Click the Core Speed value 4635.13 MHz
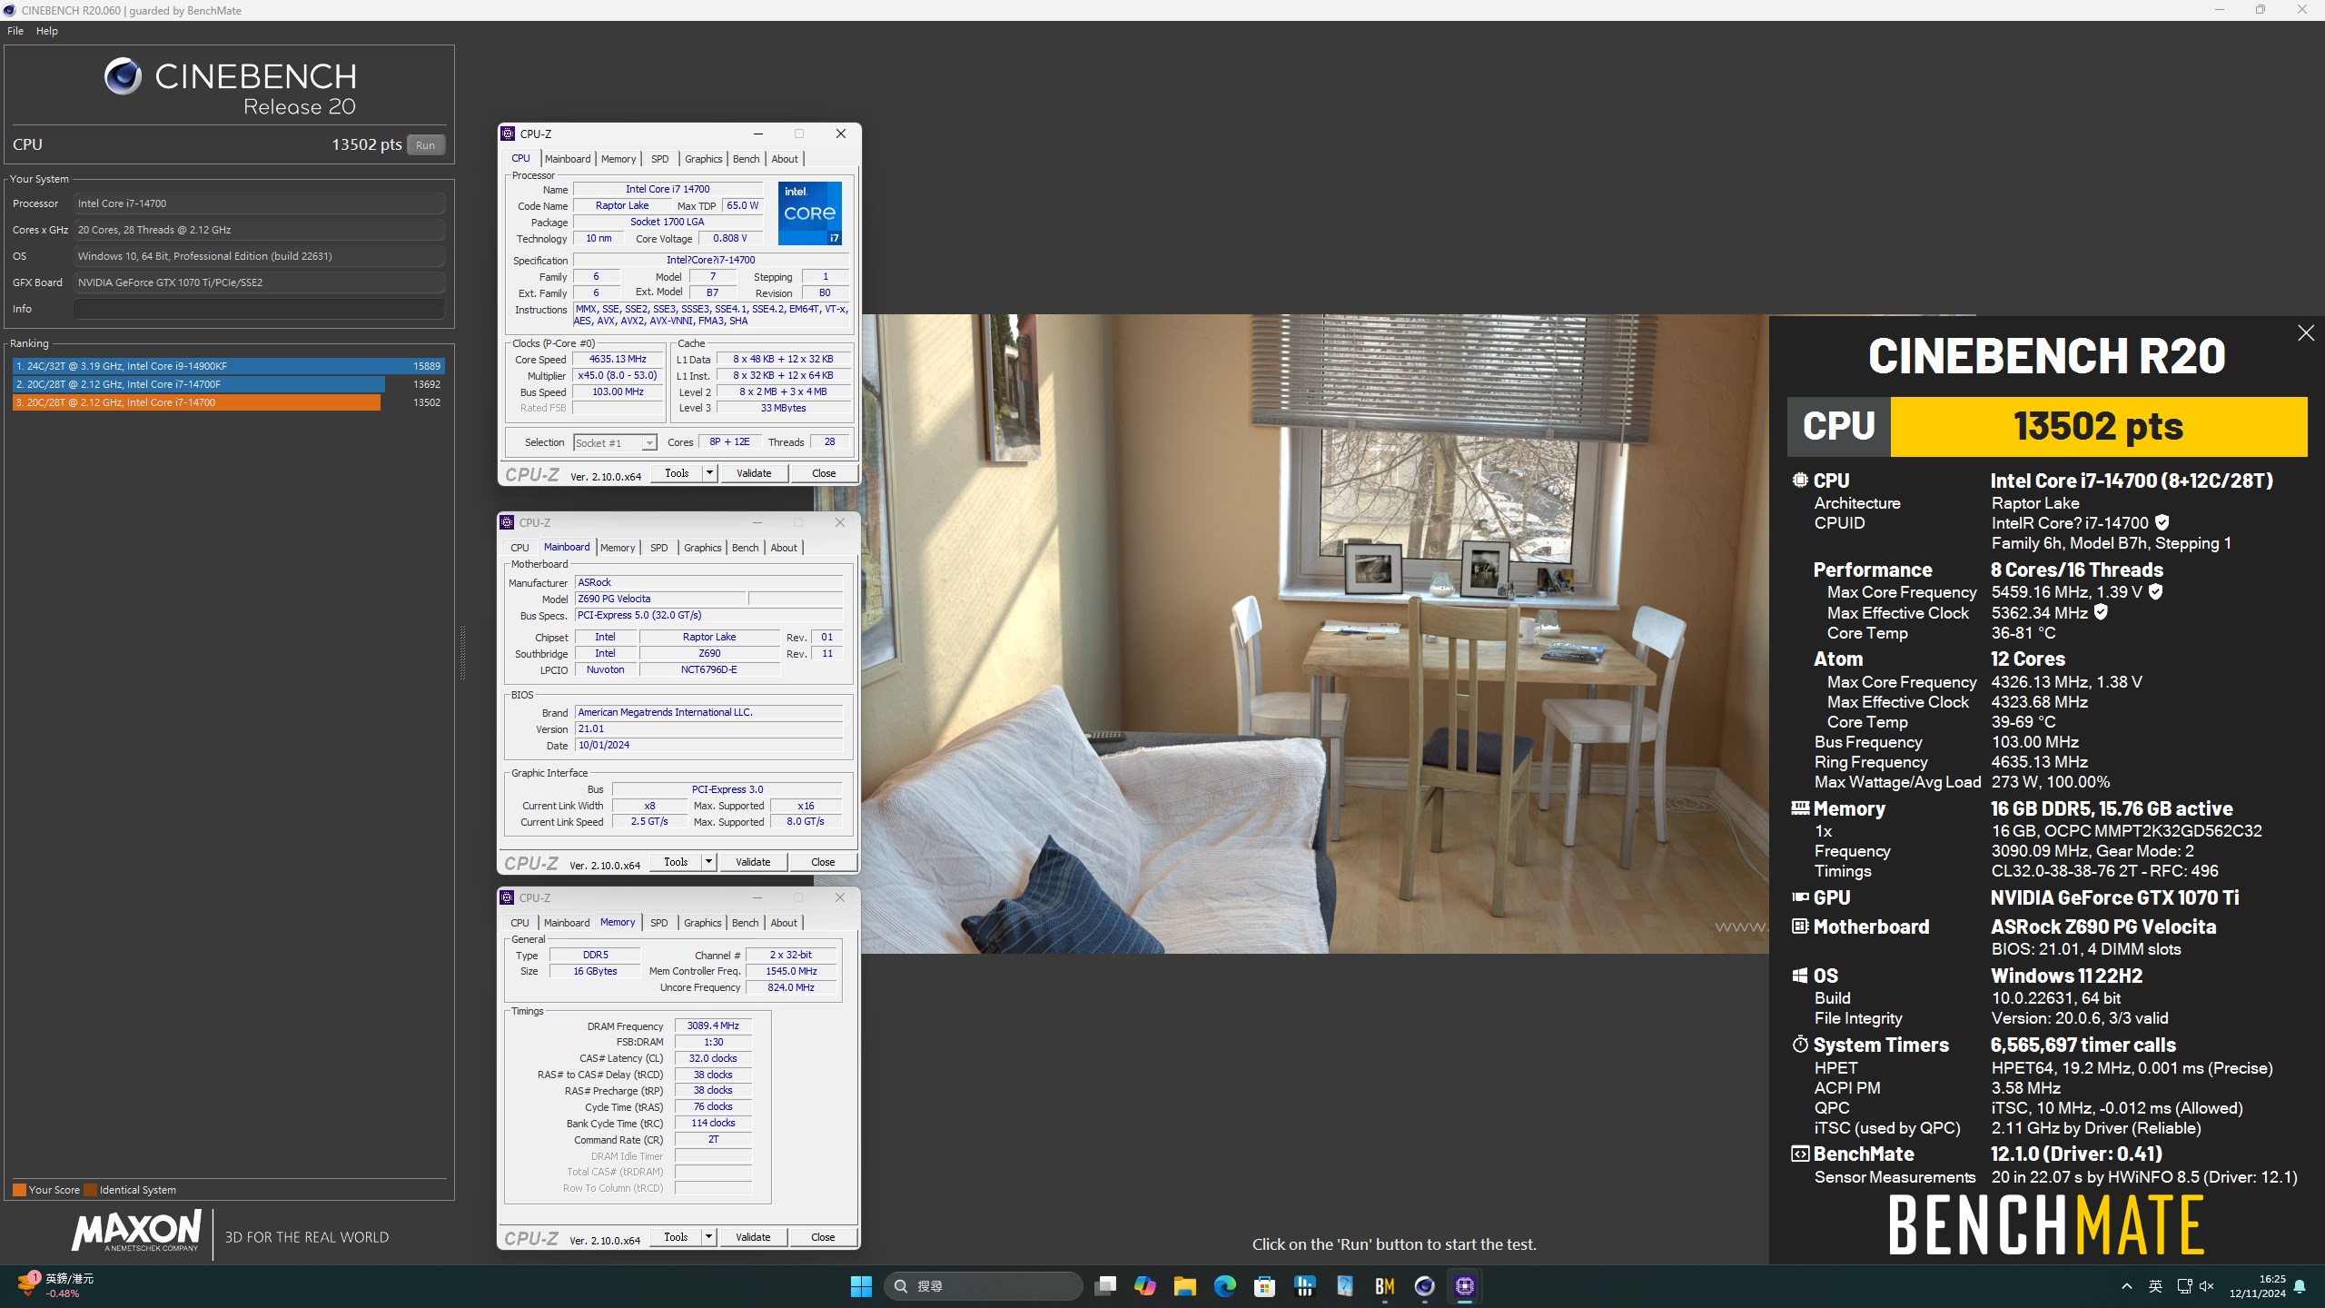This screenshot has height=1308, width=2325. 618,359
